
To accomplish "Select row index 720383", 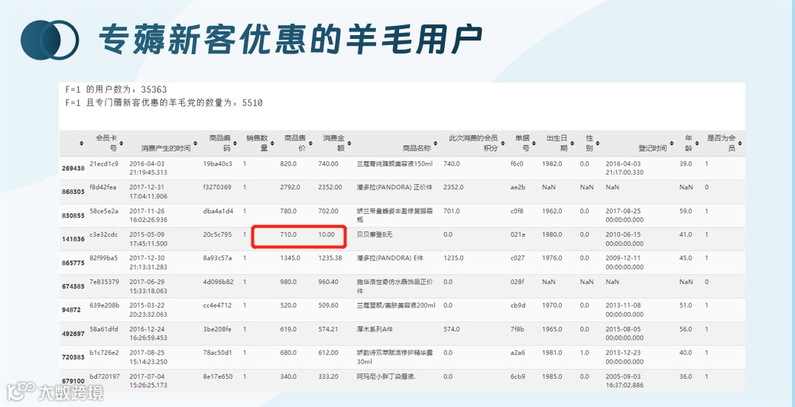I will (x=73, y=357).
